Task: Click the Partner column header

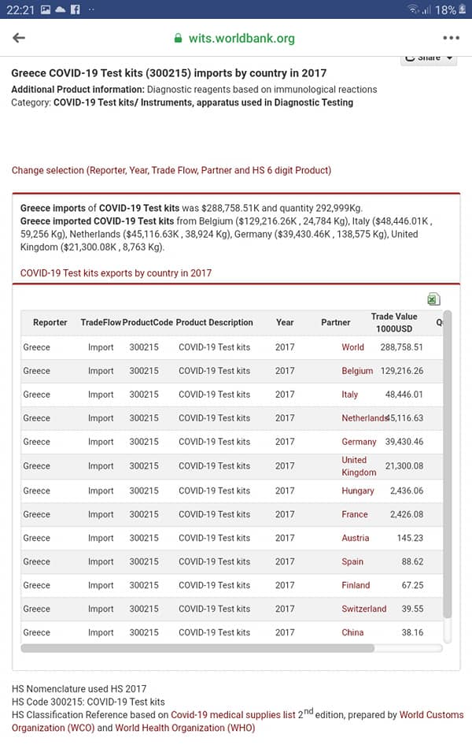Action: (x=336, y=323)
